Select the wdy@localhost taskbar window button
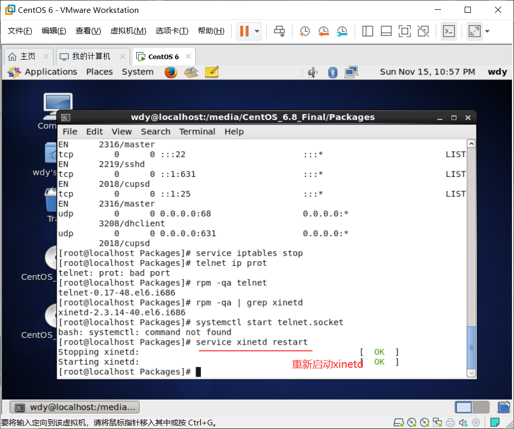The image size is (514, 429). pos(75,407)
